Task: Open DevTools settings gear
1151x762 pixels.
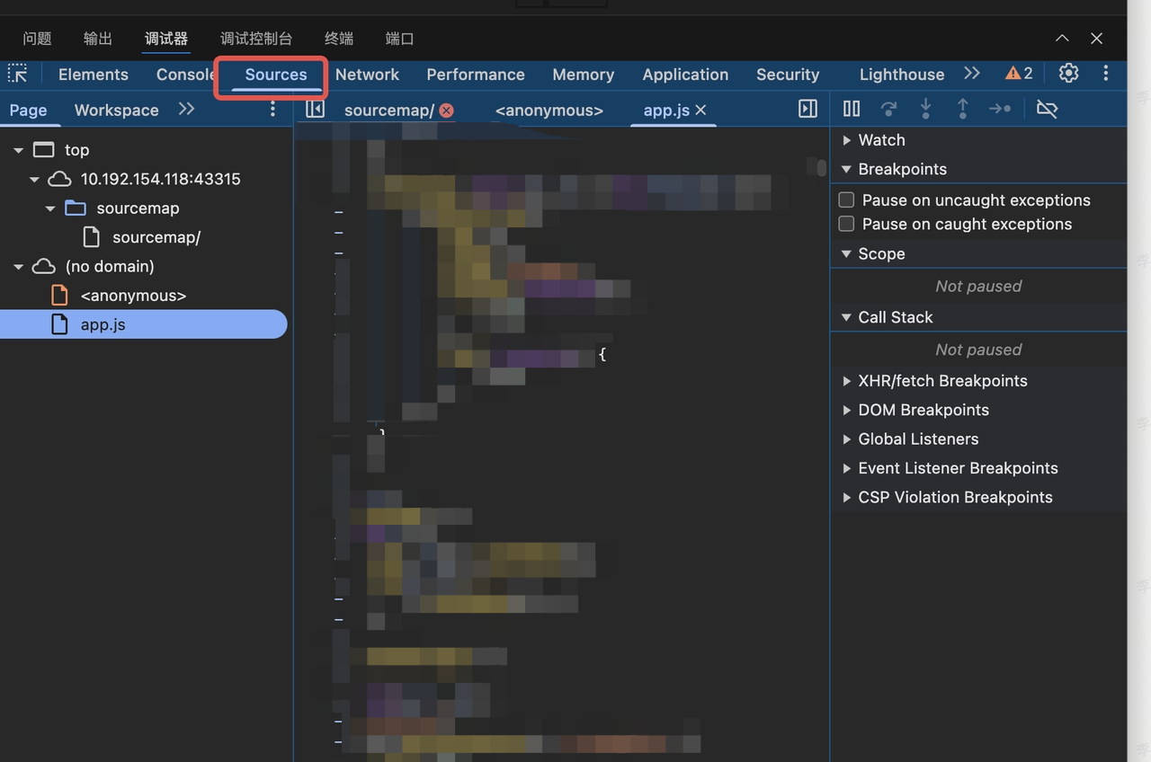Action: tap(1068, 74)
